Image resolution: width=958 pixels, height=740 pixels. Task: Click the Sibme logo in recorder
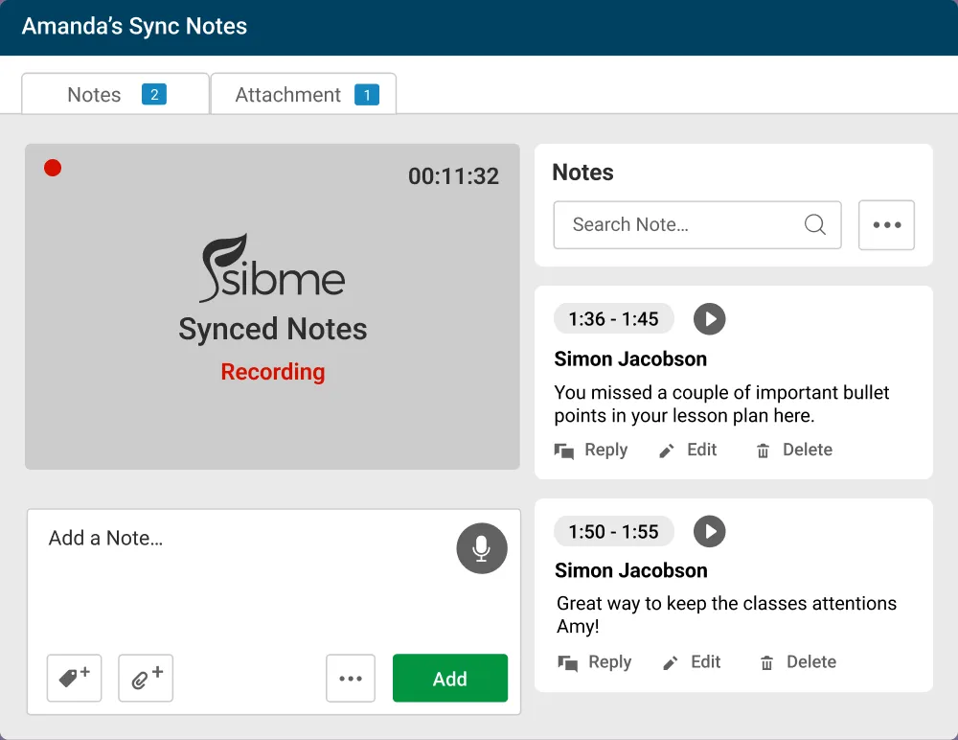click(x=272, y=267)
